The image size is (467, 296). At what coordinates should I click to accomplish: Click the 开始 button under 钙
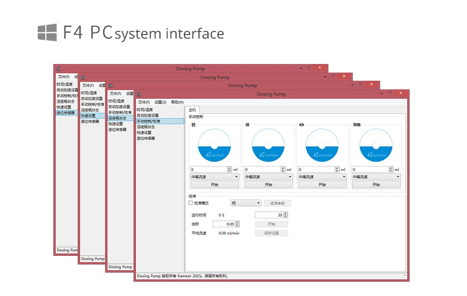pyautogui.click(x=214, y=185)
